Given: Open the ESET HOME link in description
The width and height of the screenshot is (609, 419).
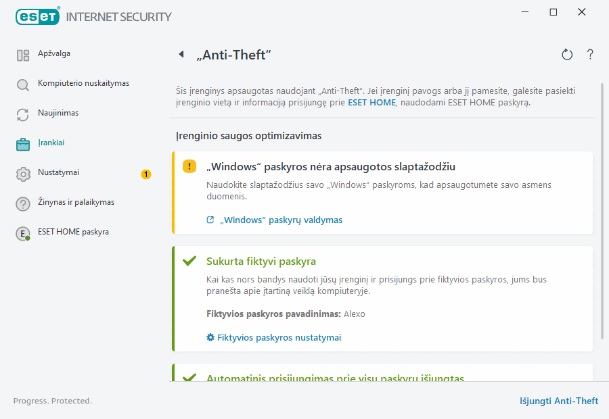Looking at the screenshot, I should pos(371,103).
